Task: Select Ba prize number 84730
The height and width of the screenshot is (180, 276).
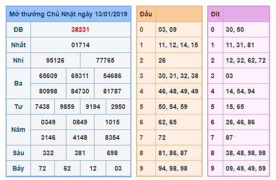Action: pos(80,91)
